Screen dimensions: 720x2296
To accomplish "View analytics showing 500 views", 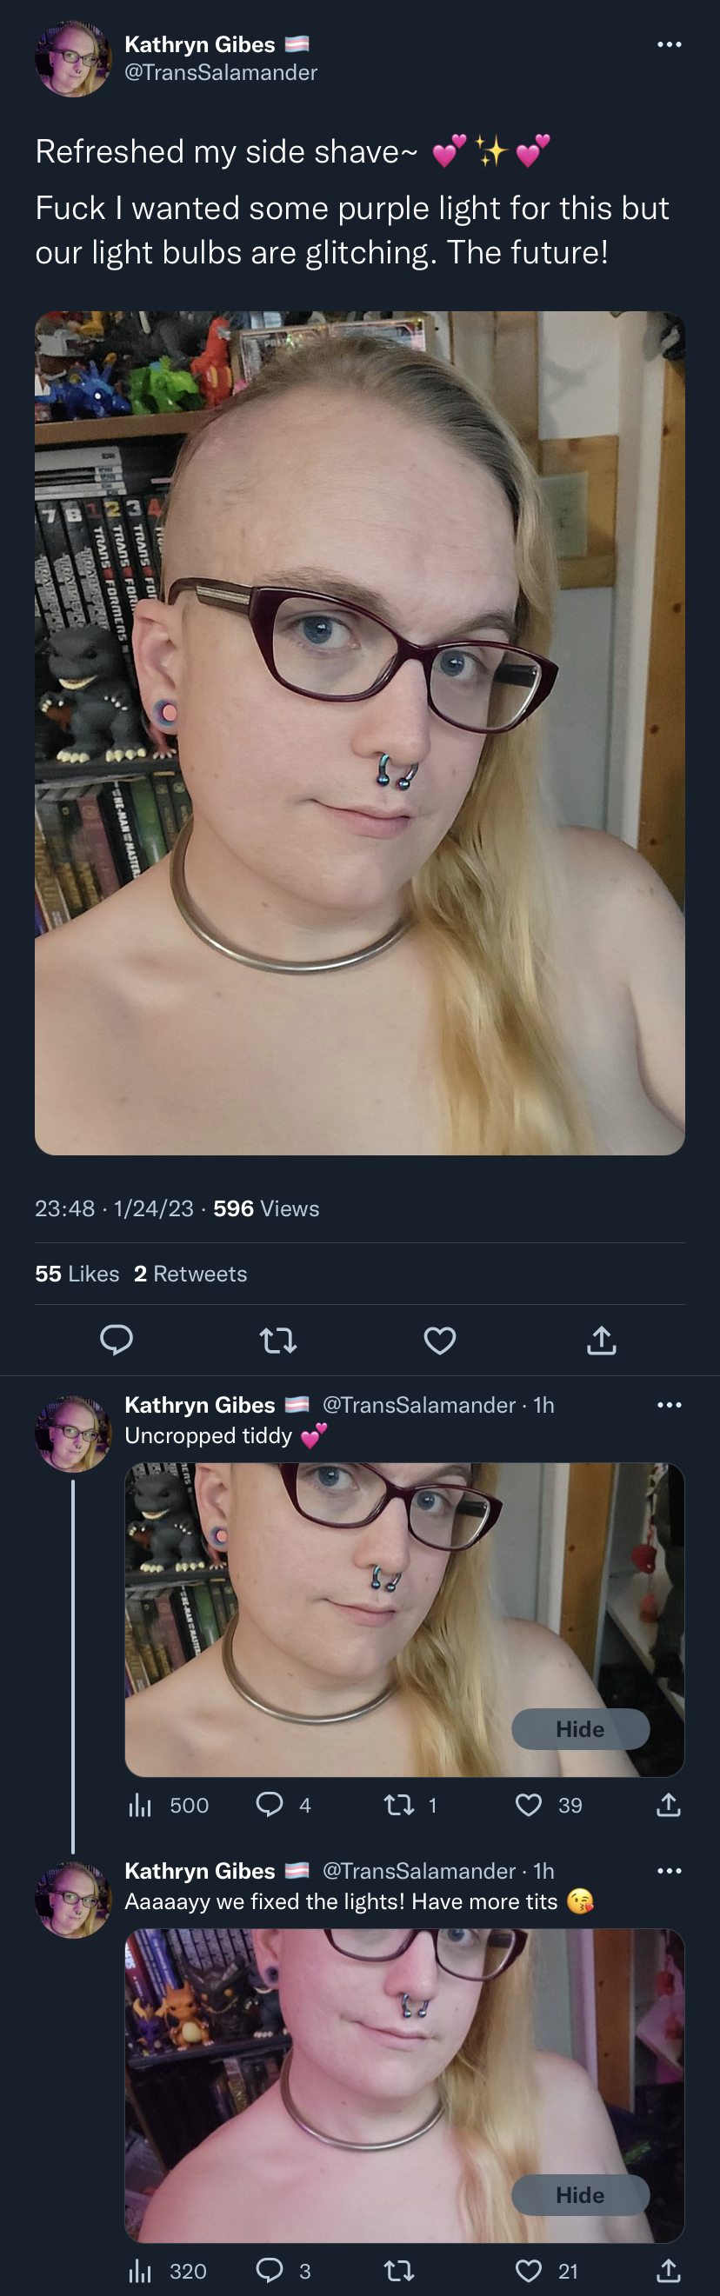I will click(x=170, y=1805).
